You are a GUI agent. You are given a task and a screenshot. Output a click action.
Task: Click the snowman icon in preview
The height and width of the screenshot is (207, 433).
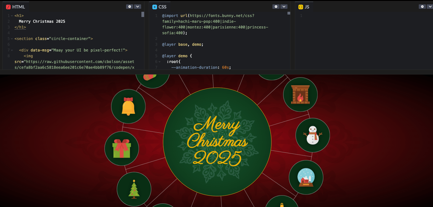[313, 135]
